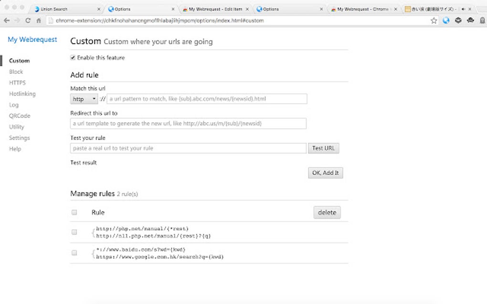Focus the Redirect this url to field
Viewport: 487px width, 304px height.
[x=188, y=123]
